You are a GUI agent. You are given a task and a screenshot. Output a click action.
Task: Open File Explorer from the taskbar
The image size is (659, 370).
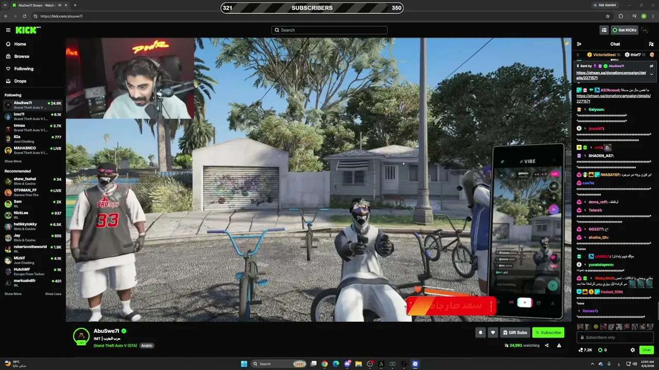(x=358, y=364)
